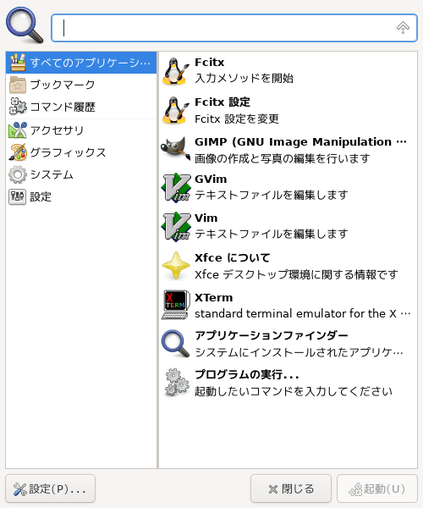Viewport: 423px width, 508px height.
Task: Select すべてのアプリケーション category
Action: [x=81, y=63]
